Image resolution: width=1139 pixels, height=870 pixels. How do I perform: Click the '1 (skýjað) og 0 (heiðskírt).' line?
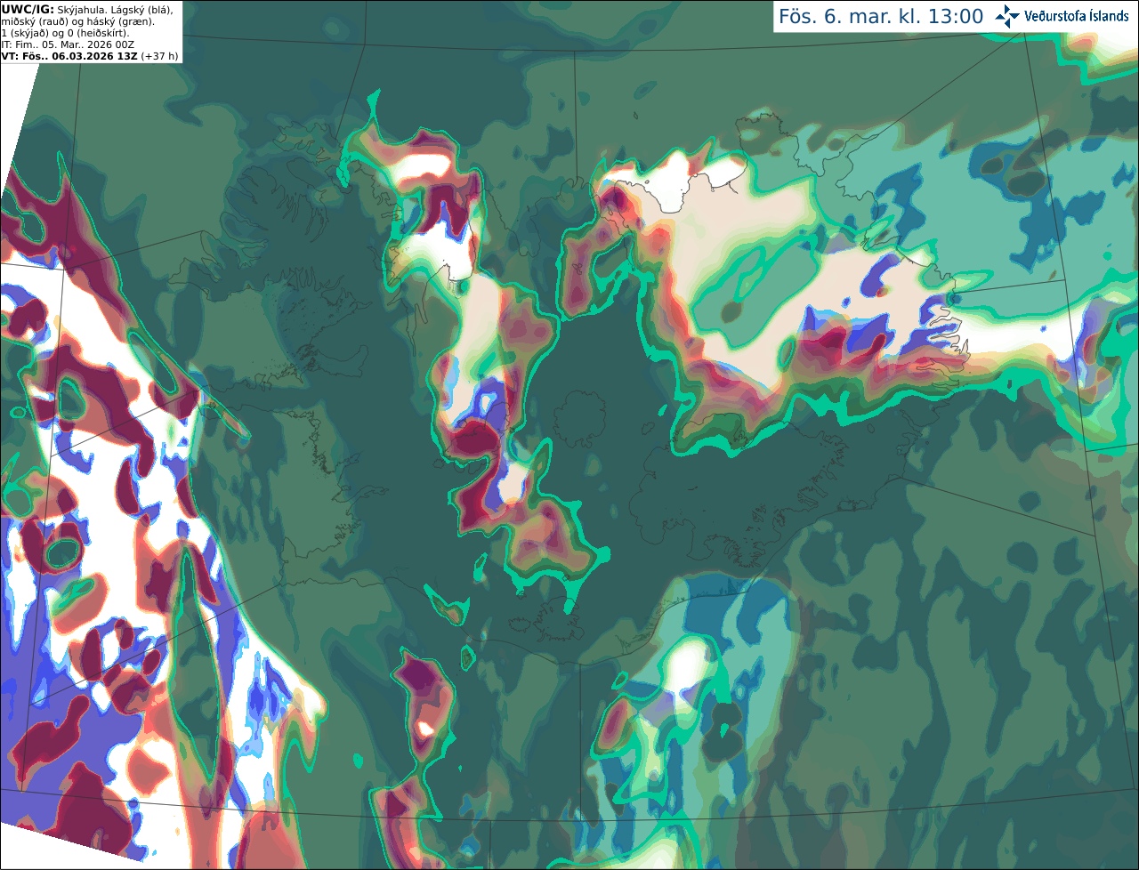click(65, 33)
